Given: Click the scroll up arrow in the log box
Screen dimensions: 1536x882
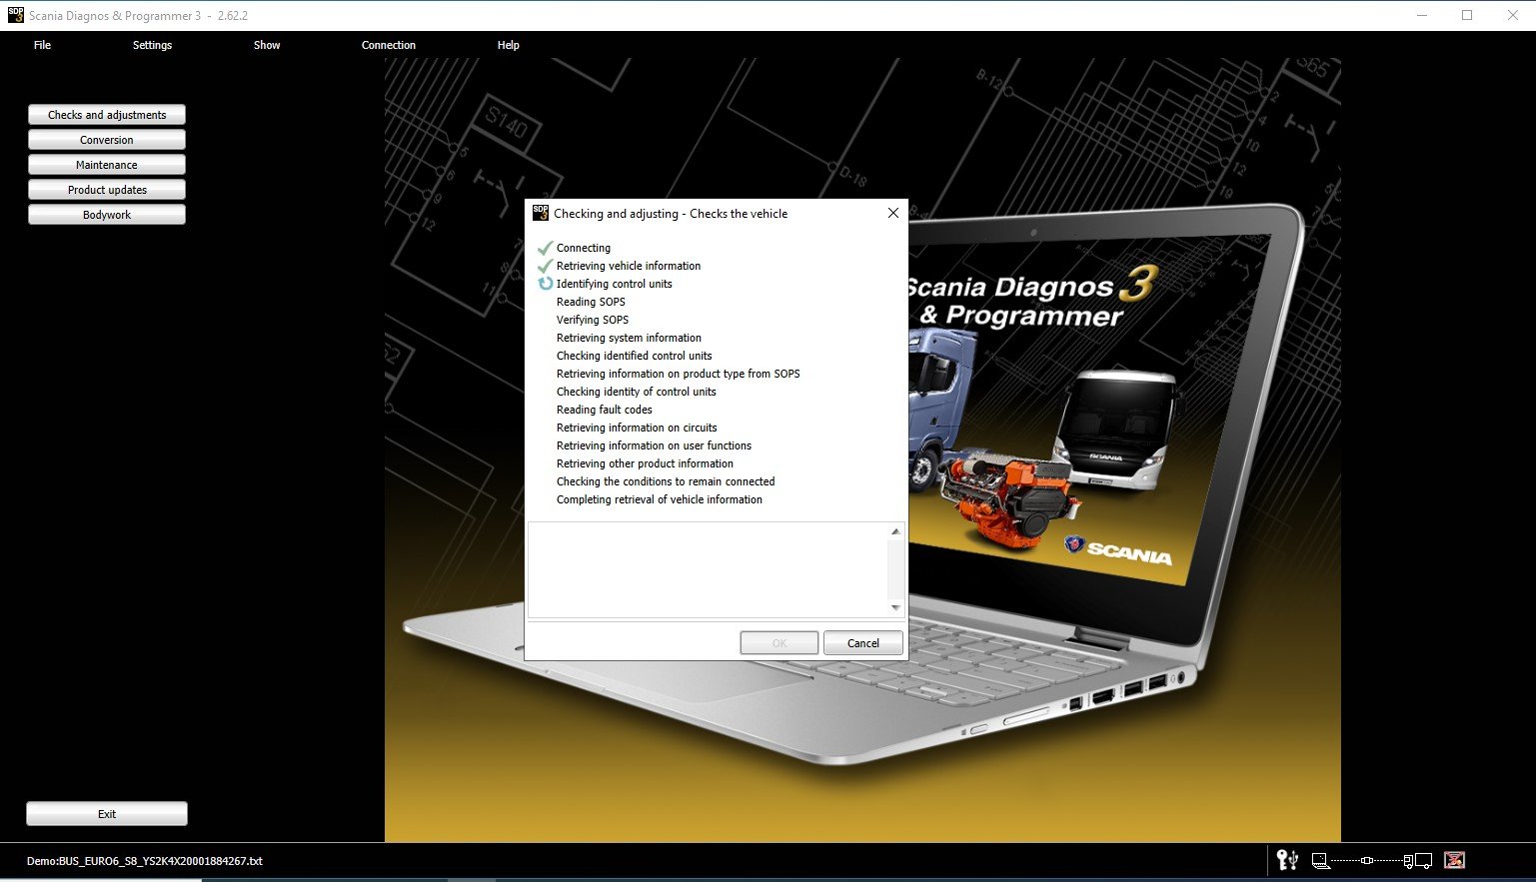Looking at the screenshot, I should (895, 531).
